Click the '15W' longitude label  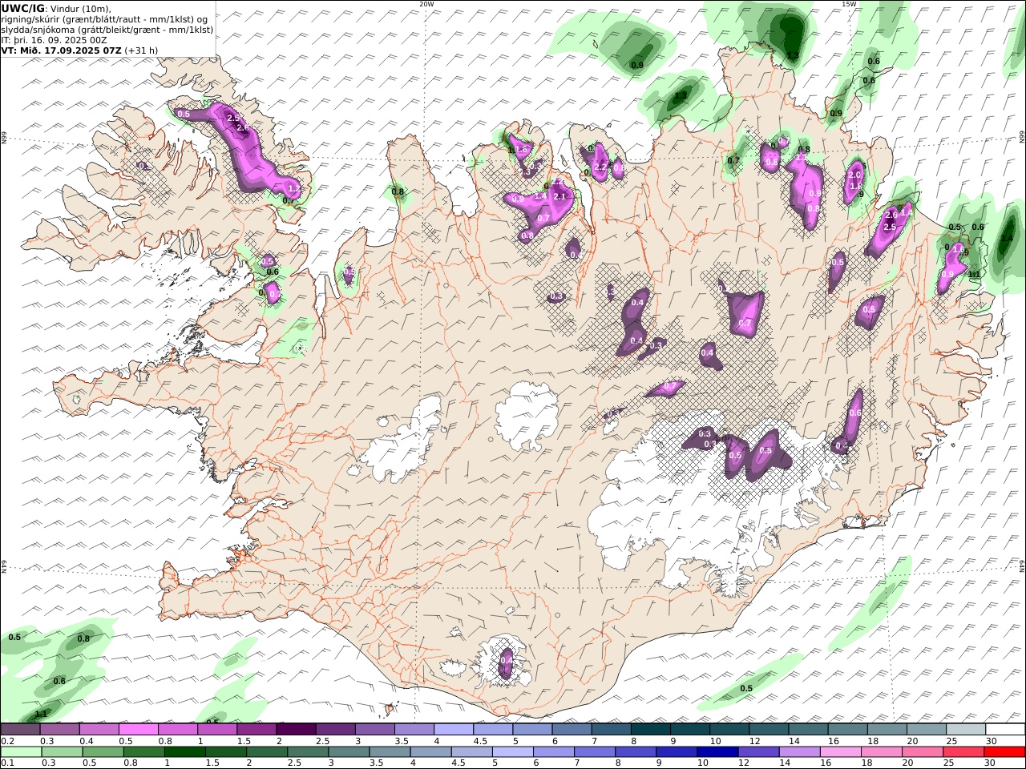click(x=849, y=4)
